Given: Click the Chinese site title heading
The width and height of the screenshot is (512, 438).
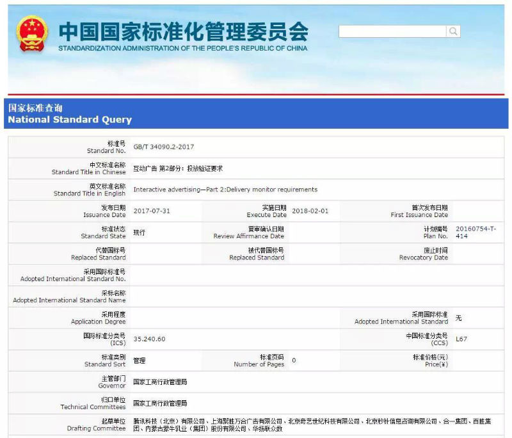Looking at the screenshot, I should [183, 31].
